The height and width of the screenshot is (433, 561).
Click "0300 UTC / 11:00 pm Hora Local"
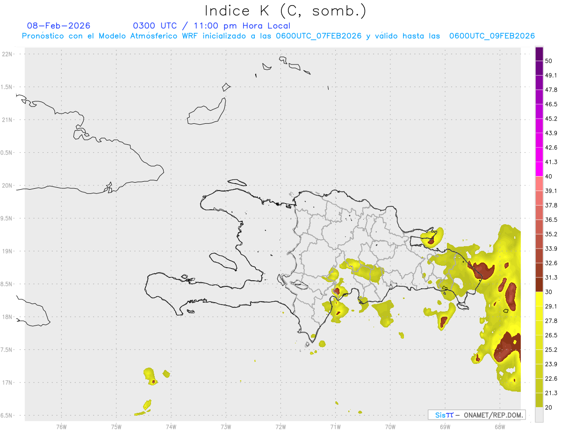pyautogui.click(x=212, y=26)
